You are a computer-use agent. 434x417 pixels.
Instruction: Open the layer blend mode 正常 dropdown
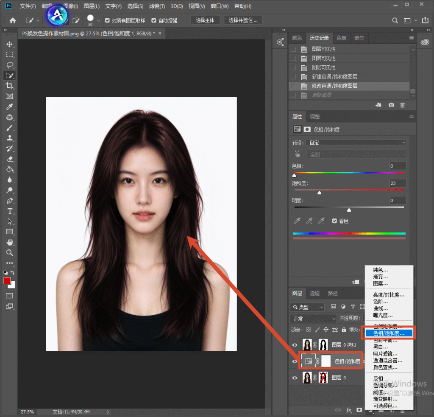pyautogui.click(x=313, y=319)
